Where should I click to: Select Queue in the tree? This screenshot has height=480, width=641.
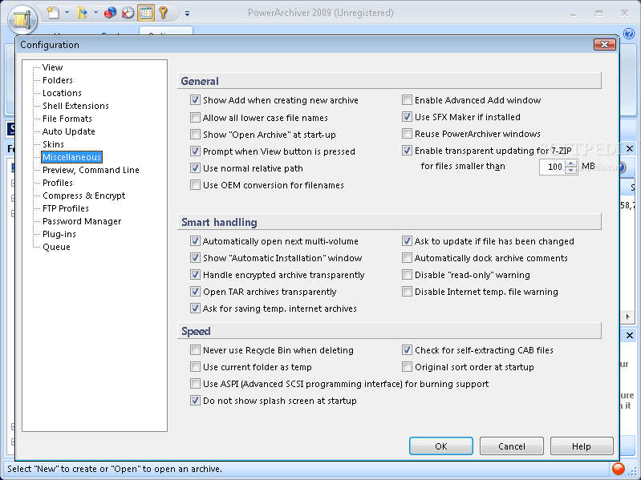click(56, 247)
